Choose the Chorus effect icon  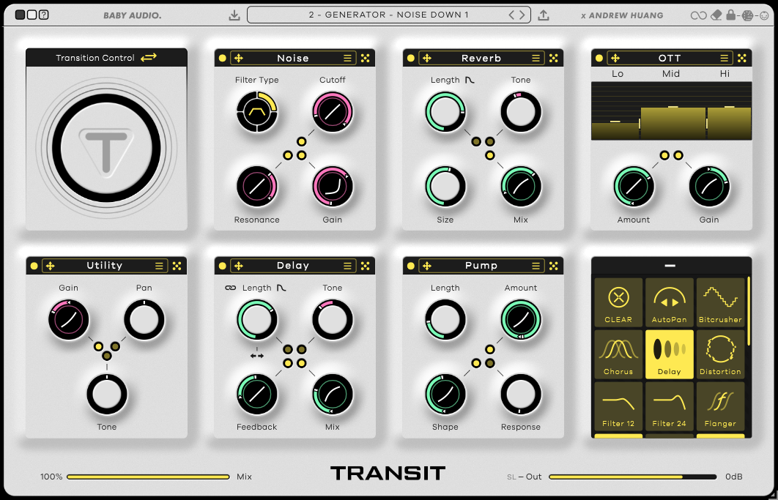[x=618, y=354]
